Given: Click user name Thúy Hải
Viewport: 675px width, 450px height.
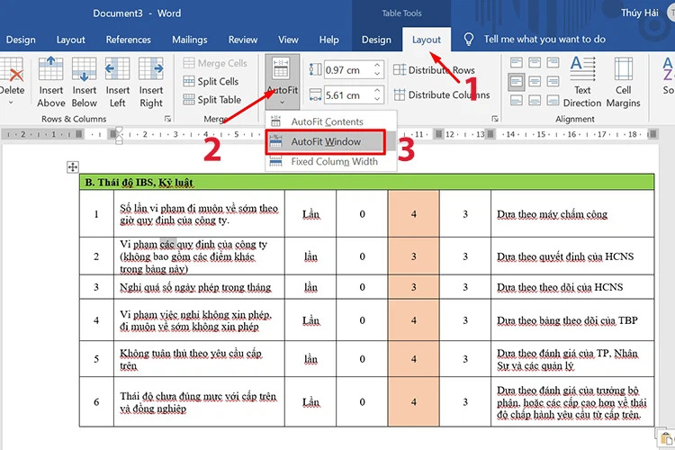Looking at the screenshot, I should pyautogui.click(x=639, y=13).
